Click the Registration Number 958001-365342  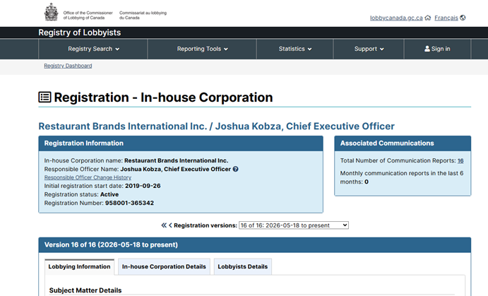click(129, 203)
